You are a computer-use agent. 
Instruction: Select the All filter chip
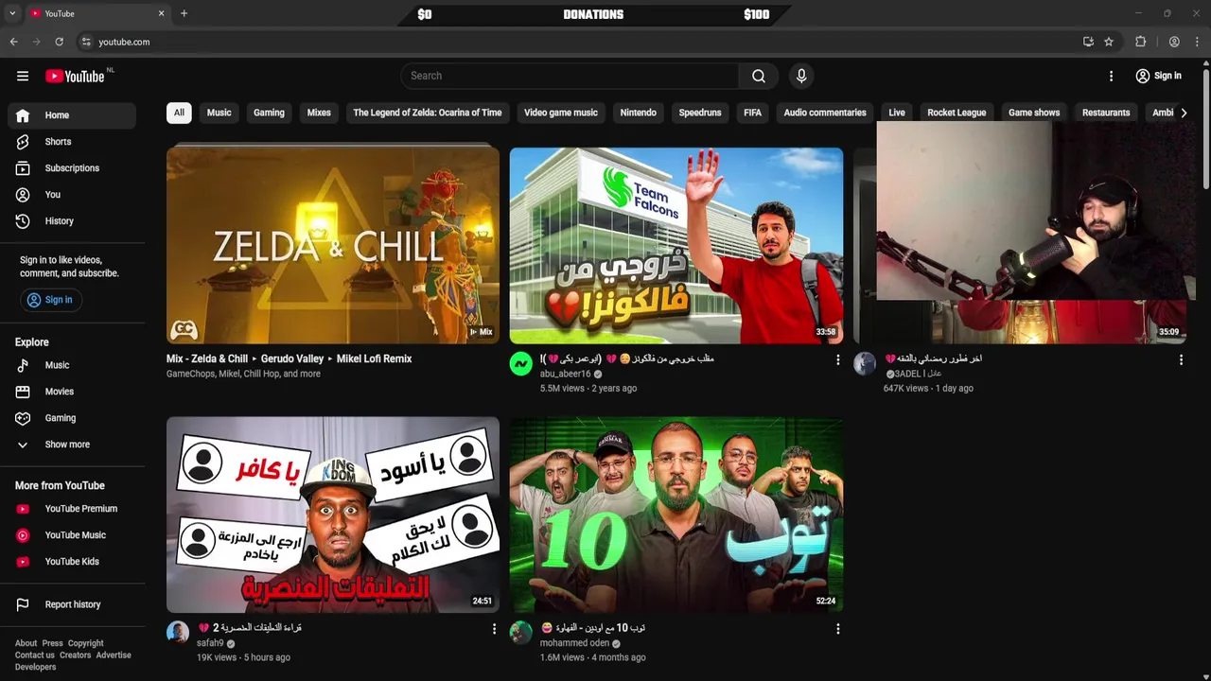[179, 113]
